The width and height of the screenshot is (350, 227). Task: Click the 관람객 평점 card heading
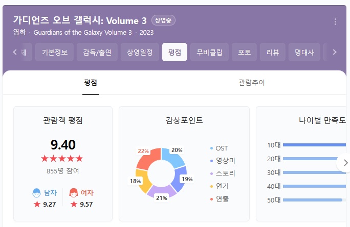[x=63, y=120]
